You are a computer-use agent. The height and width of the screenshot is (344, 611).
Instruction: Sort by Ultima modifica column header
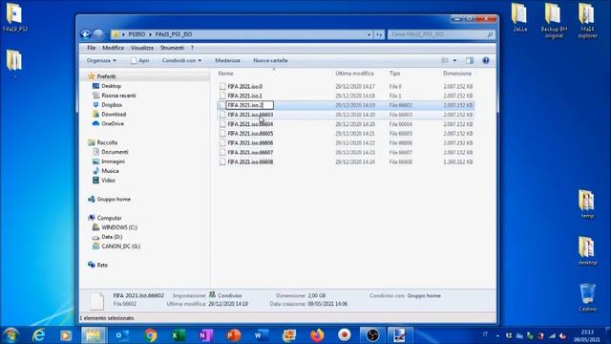click(x=354, y=74)
